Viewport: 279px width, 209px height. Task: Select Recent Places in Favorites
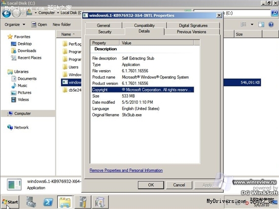(x=26, y=57)
